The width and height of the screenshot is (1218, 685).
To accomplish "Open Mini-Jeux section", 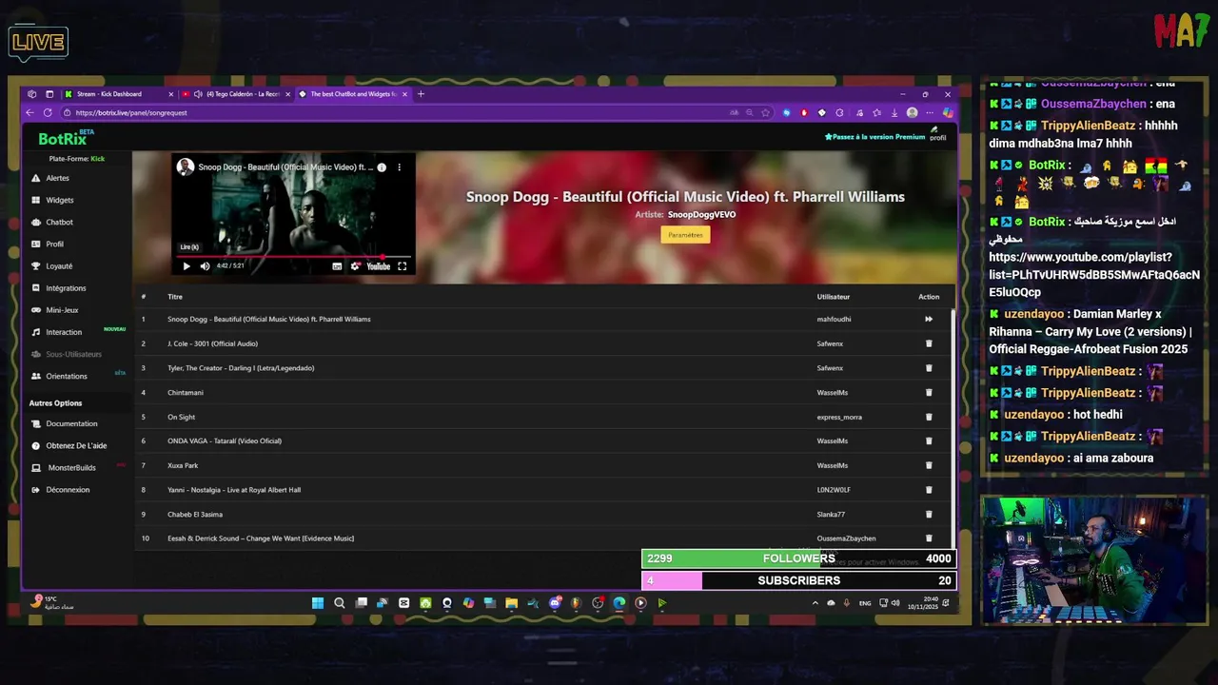I will click(x=62, y=309).
